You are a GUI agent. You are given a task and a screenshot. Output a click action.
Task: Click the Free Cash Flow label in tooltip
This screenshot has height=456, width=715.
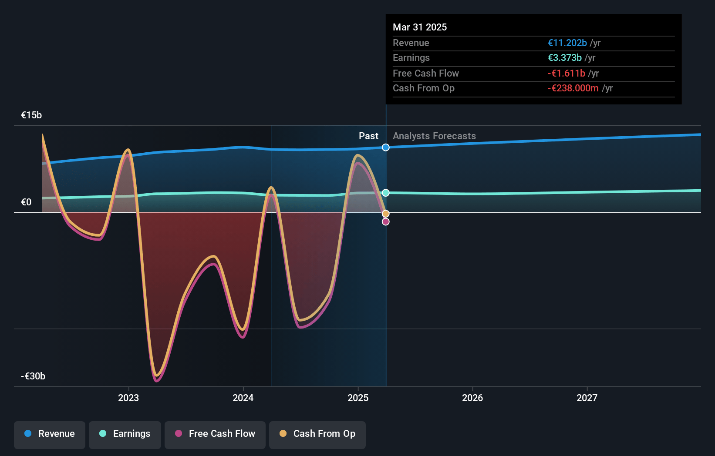[426, 74]
